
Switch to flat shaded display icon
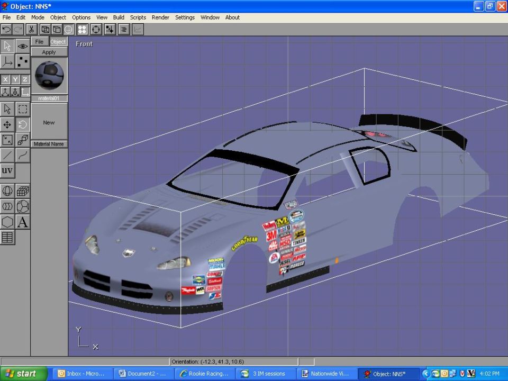click(x=57, y=30)
